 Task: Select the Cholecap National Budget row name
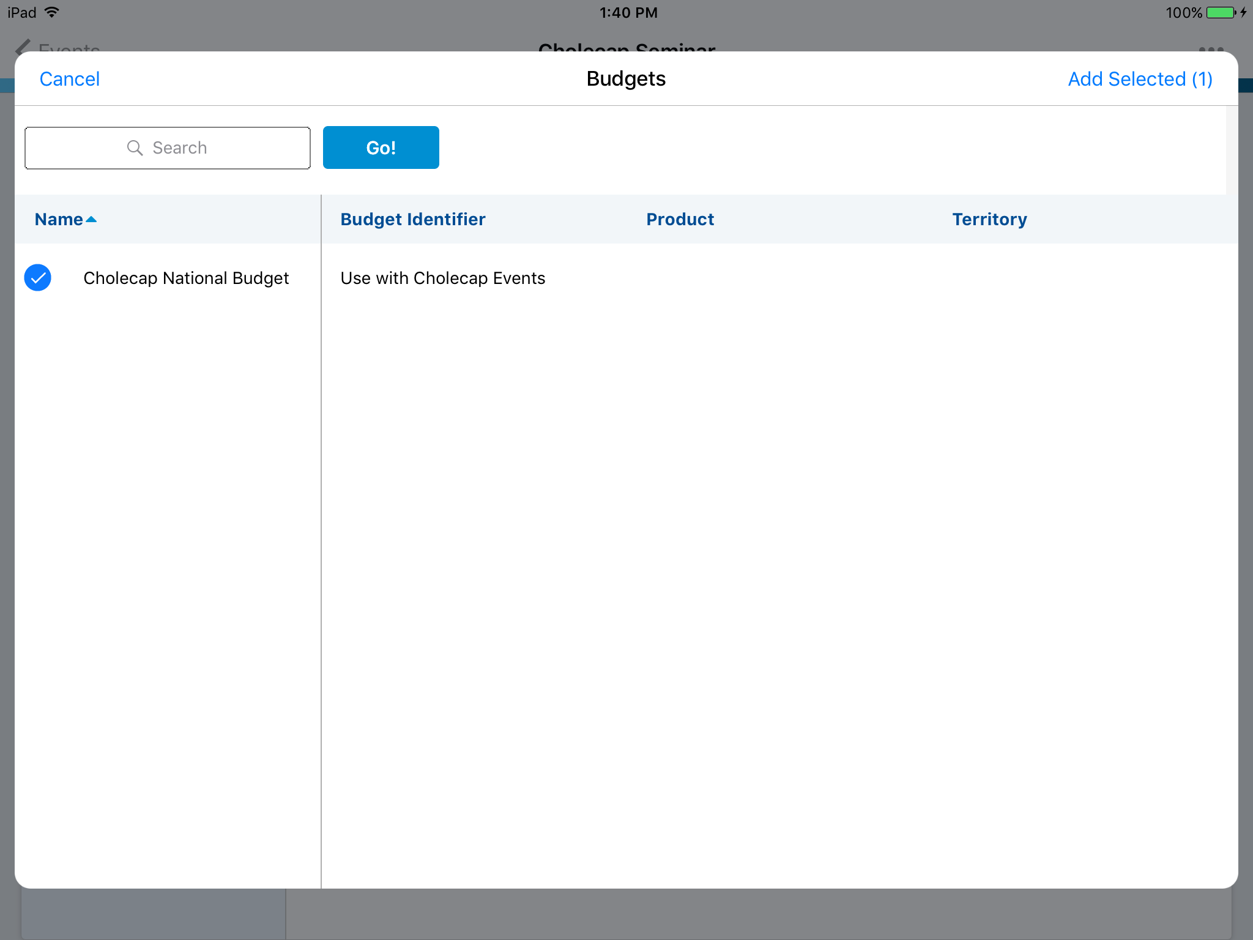pyautogui.click(x=186, y=278)
